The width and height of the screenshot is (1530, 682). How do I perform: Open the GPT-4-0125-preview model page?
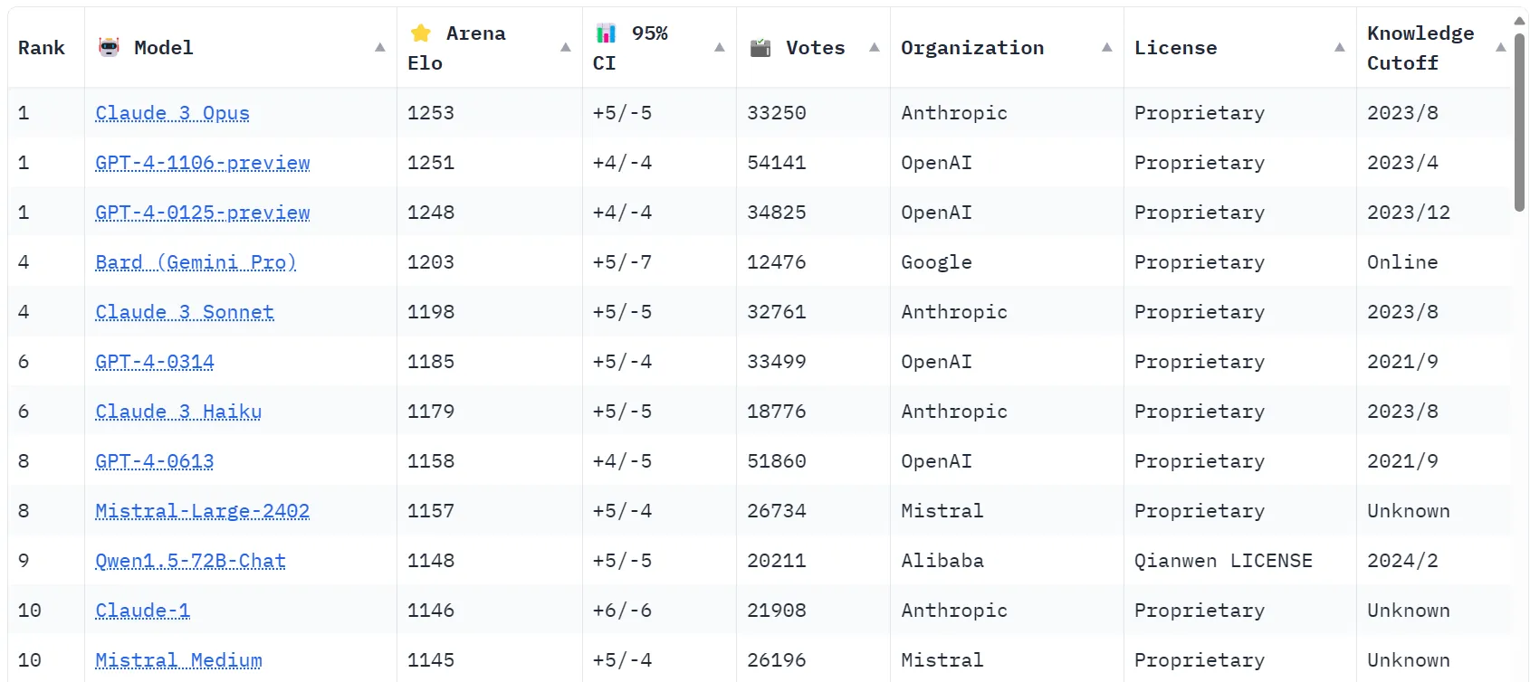(x=202, y=213)
